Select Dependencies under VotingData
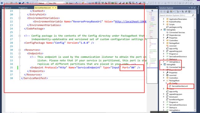 click(x=175, y=35)
